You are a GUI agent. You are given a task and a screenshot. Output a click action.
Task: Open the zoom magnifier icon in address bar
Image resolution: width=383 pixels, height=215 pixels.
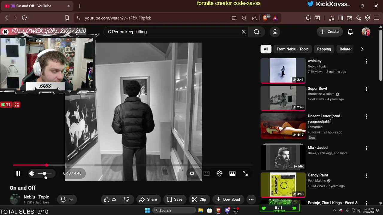pos(244,18)
